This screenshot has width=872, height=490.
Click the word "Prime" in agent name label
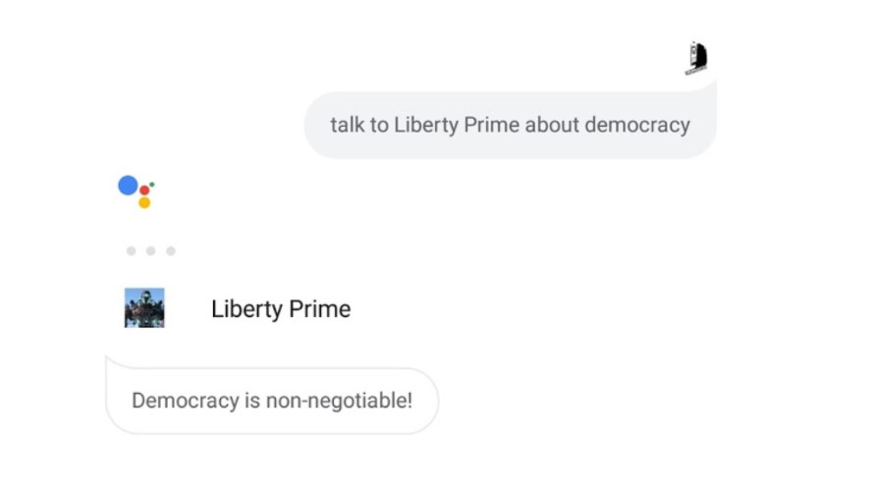[318, 309]
